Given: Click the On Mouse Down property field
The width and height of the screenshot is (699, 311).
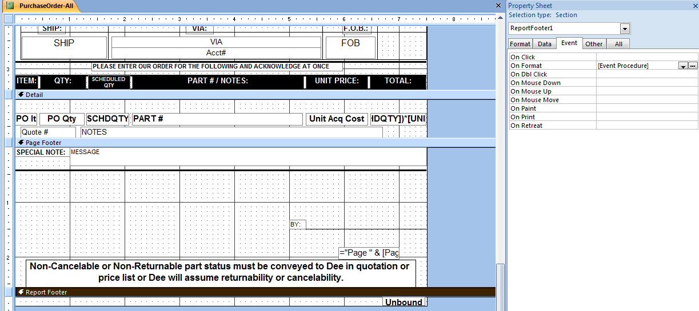Looking at the screenshot, I should (647, 83).
